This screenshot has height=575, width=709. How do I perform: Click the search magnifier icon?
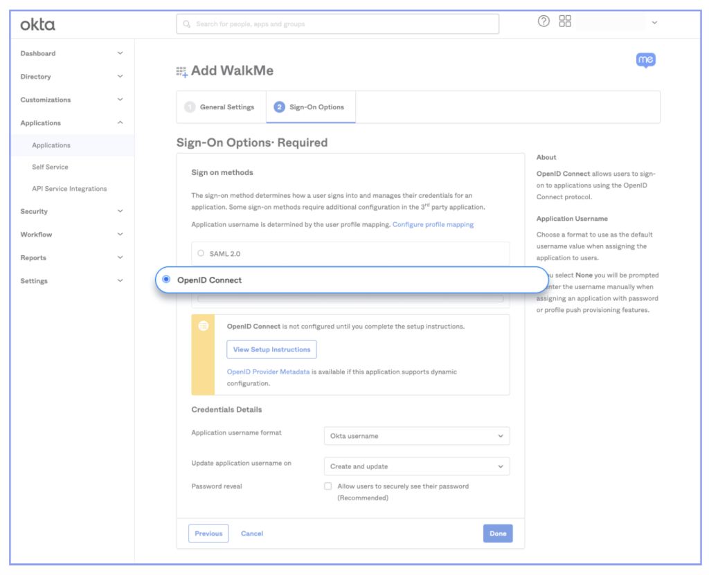point(186,24)
